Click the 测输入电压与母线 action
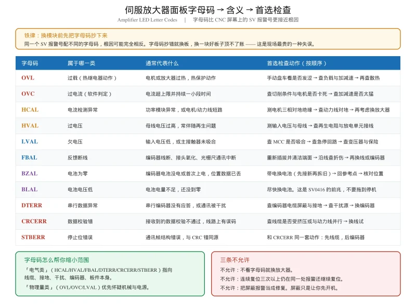 coord(320,126)
